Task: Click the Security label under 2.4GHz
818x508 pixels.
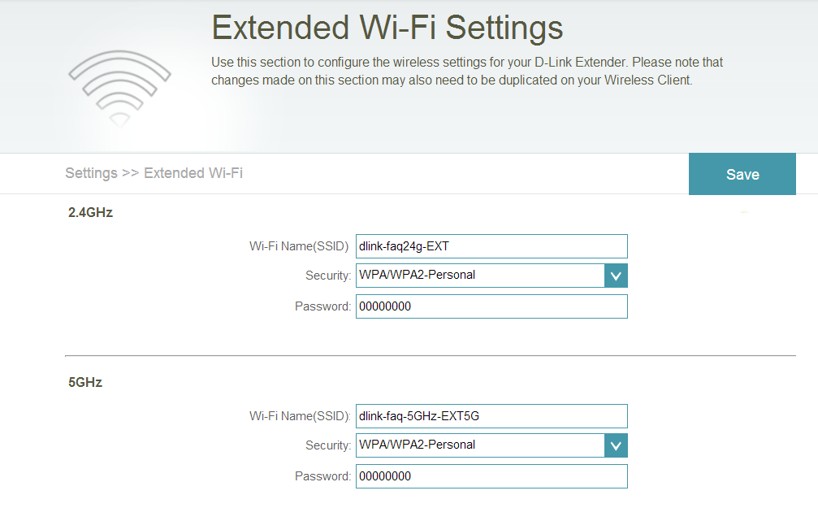Action: 327,276
